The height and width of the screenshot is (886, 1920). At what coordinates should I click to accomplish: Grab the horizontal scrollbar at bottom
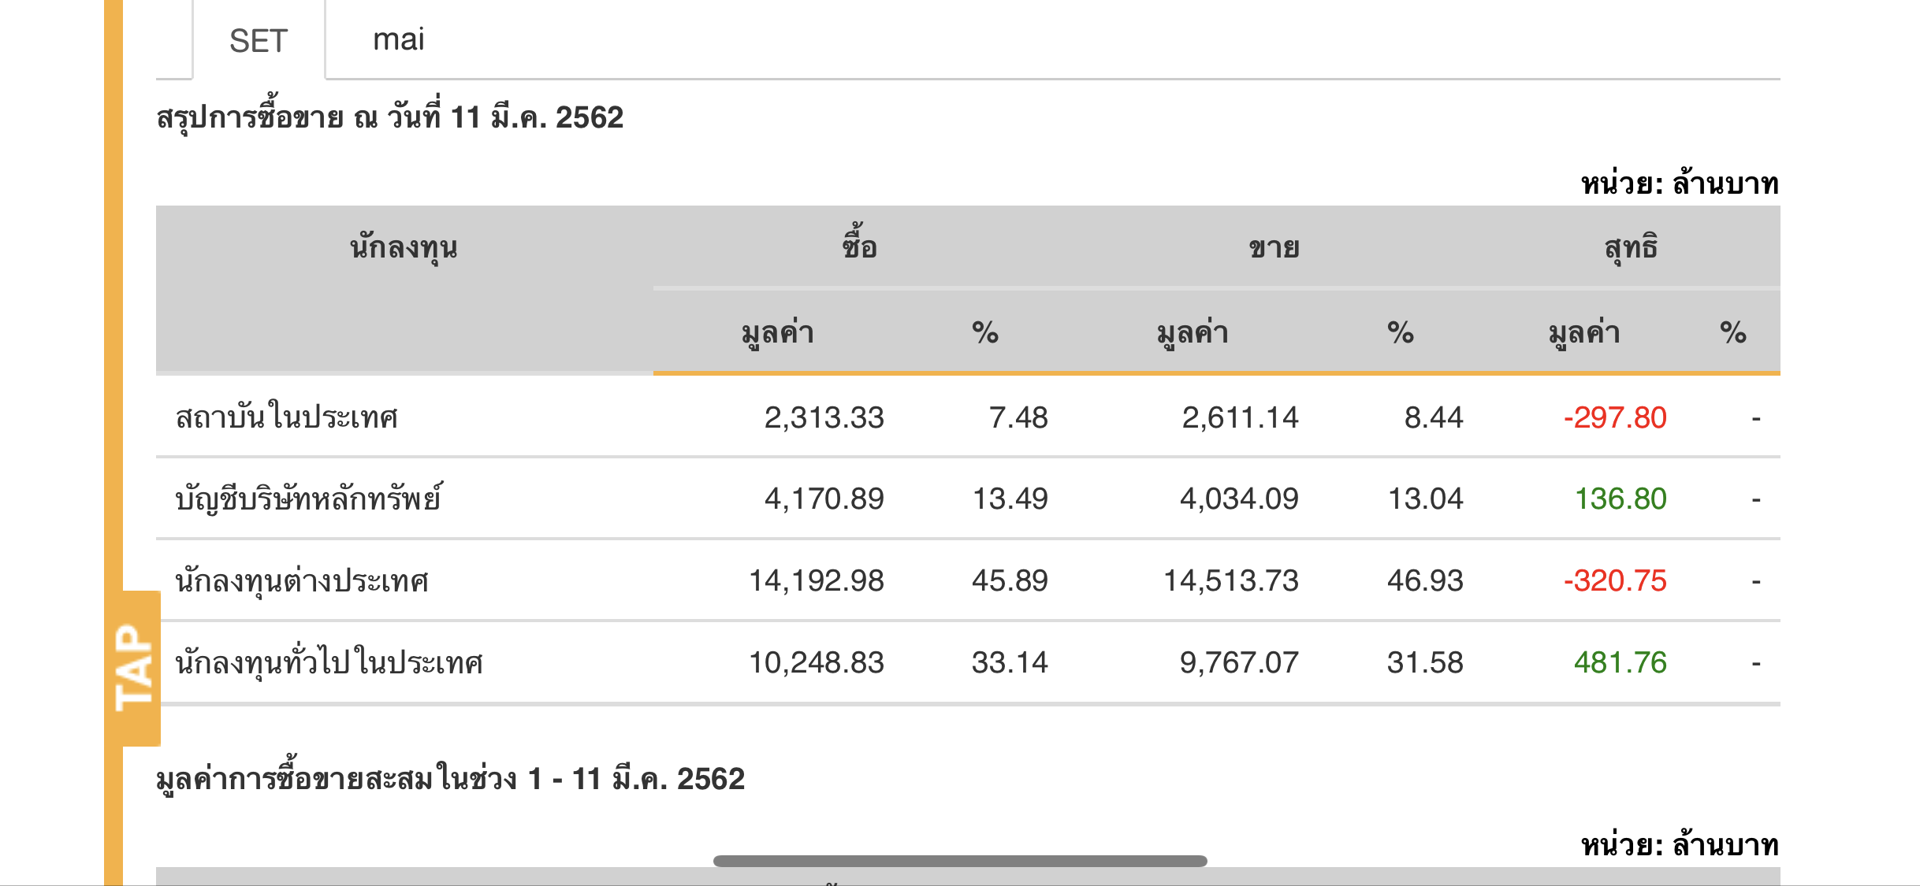960,861
